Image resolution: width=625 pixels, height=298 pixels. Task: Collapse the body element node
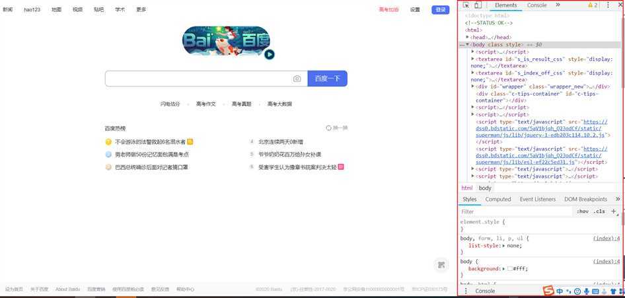(x=468, y=45)
